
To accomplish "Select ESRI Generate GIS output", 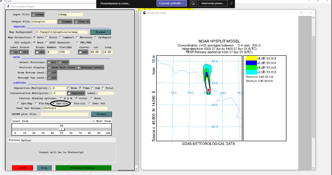I will [47, 42].
